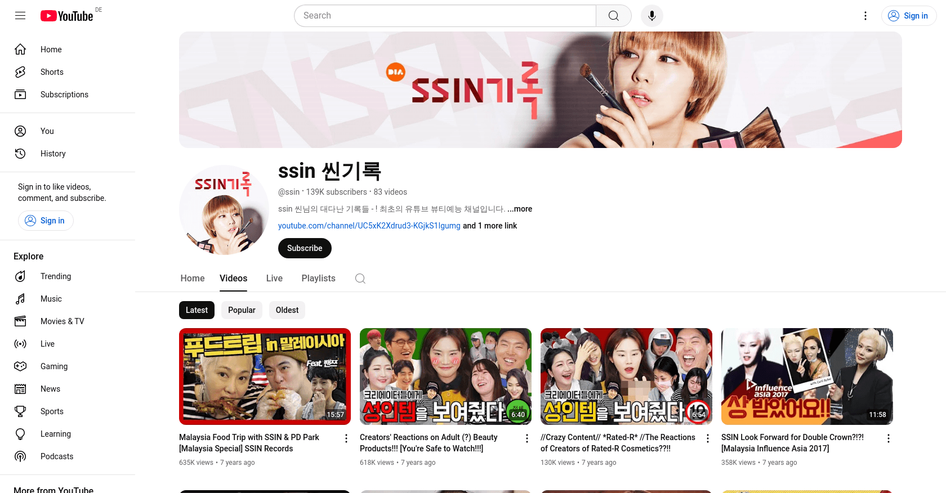
Task: Play the SSIN Double Crown video thumbnail
Action: tap(807, 377)
